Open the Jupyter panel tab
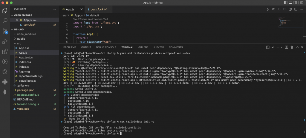The width and height of the screenshot is (306, 138). tap(159, 47)
